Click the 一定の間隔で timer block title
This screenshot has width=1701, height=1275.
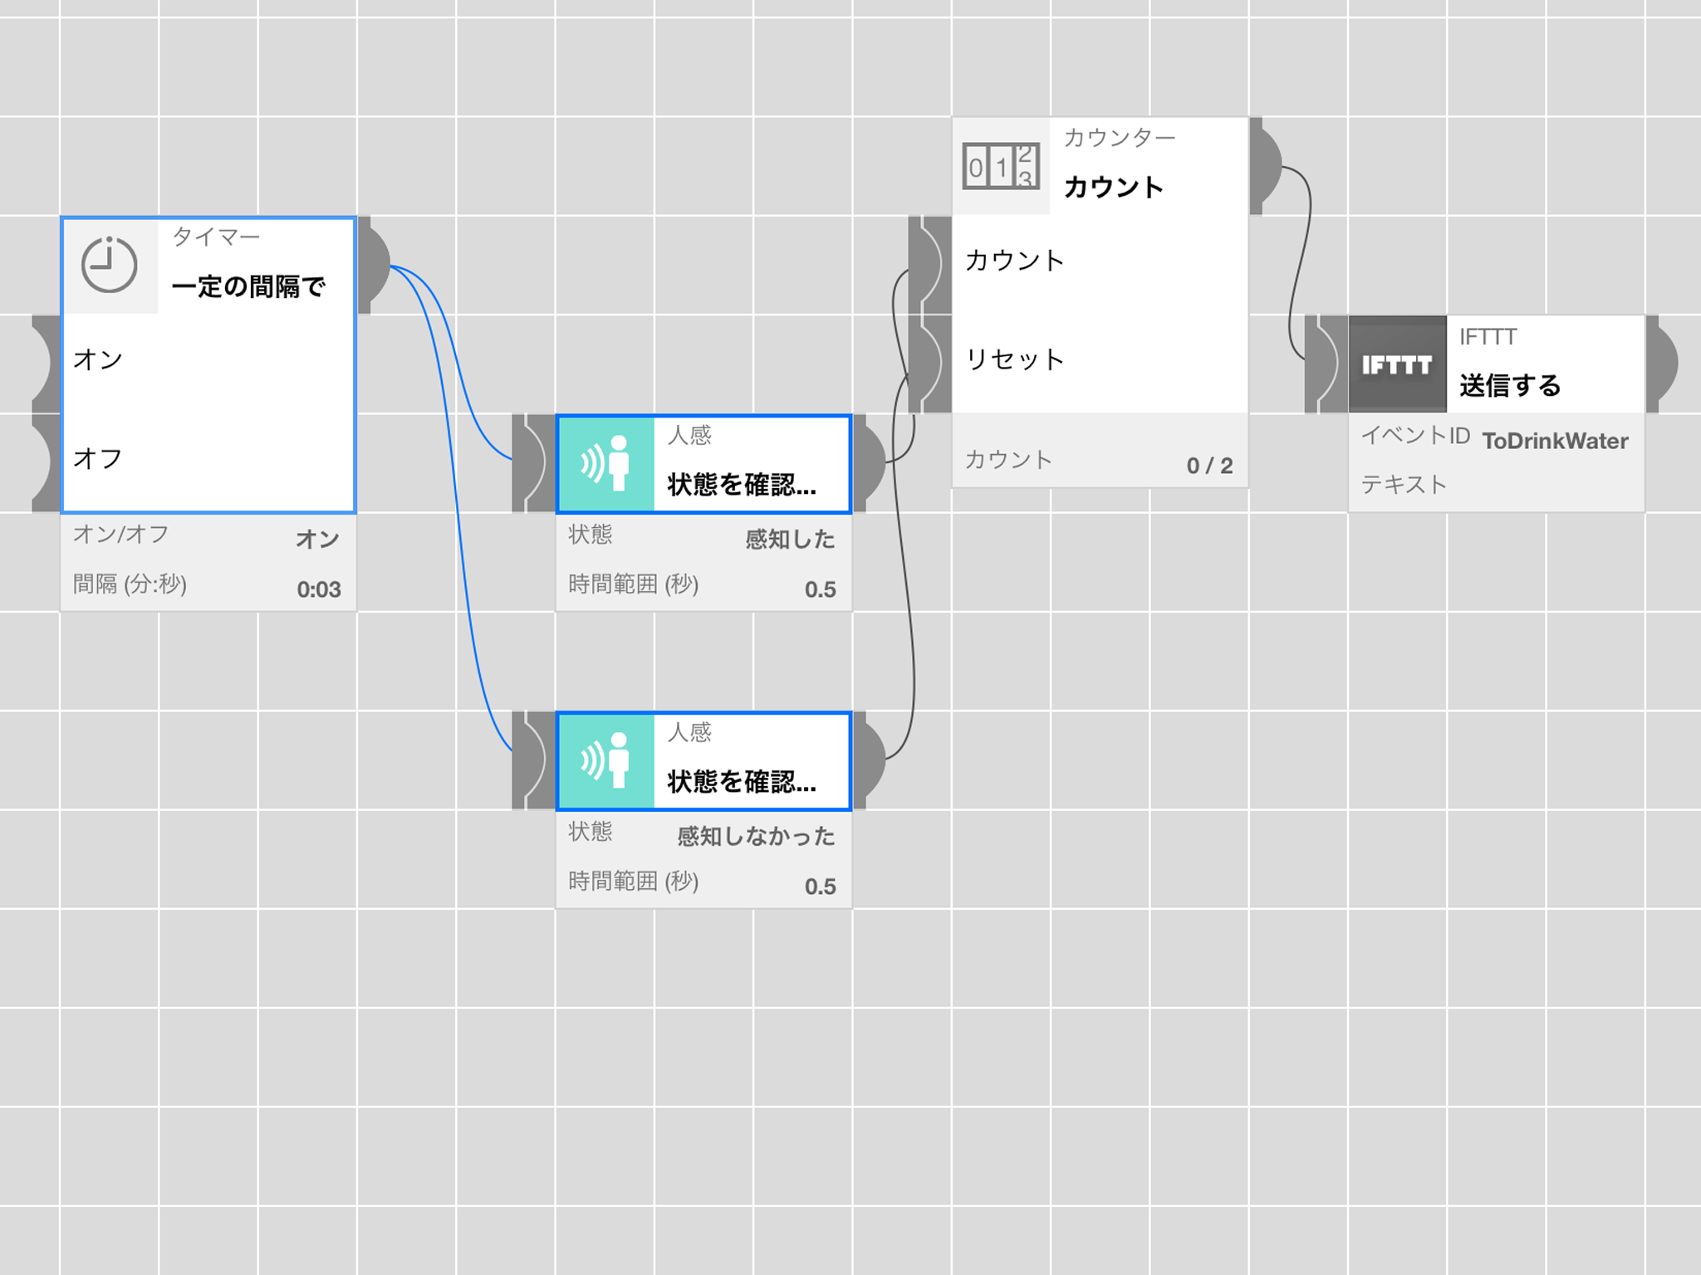coord(248,286)
